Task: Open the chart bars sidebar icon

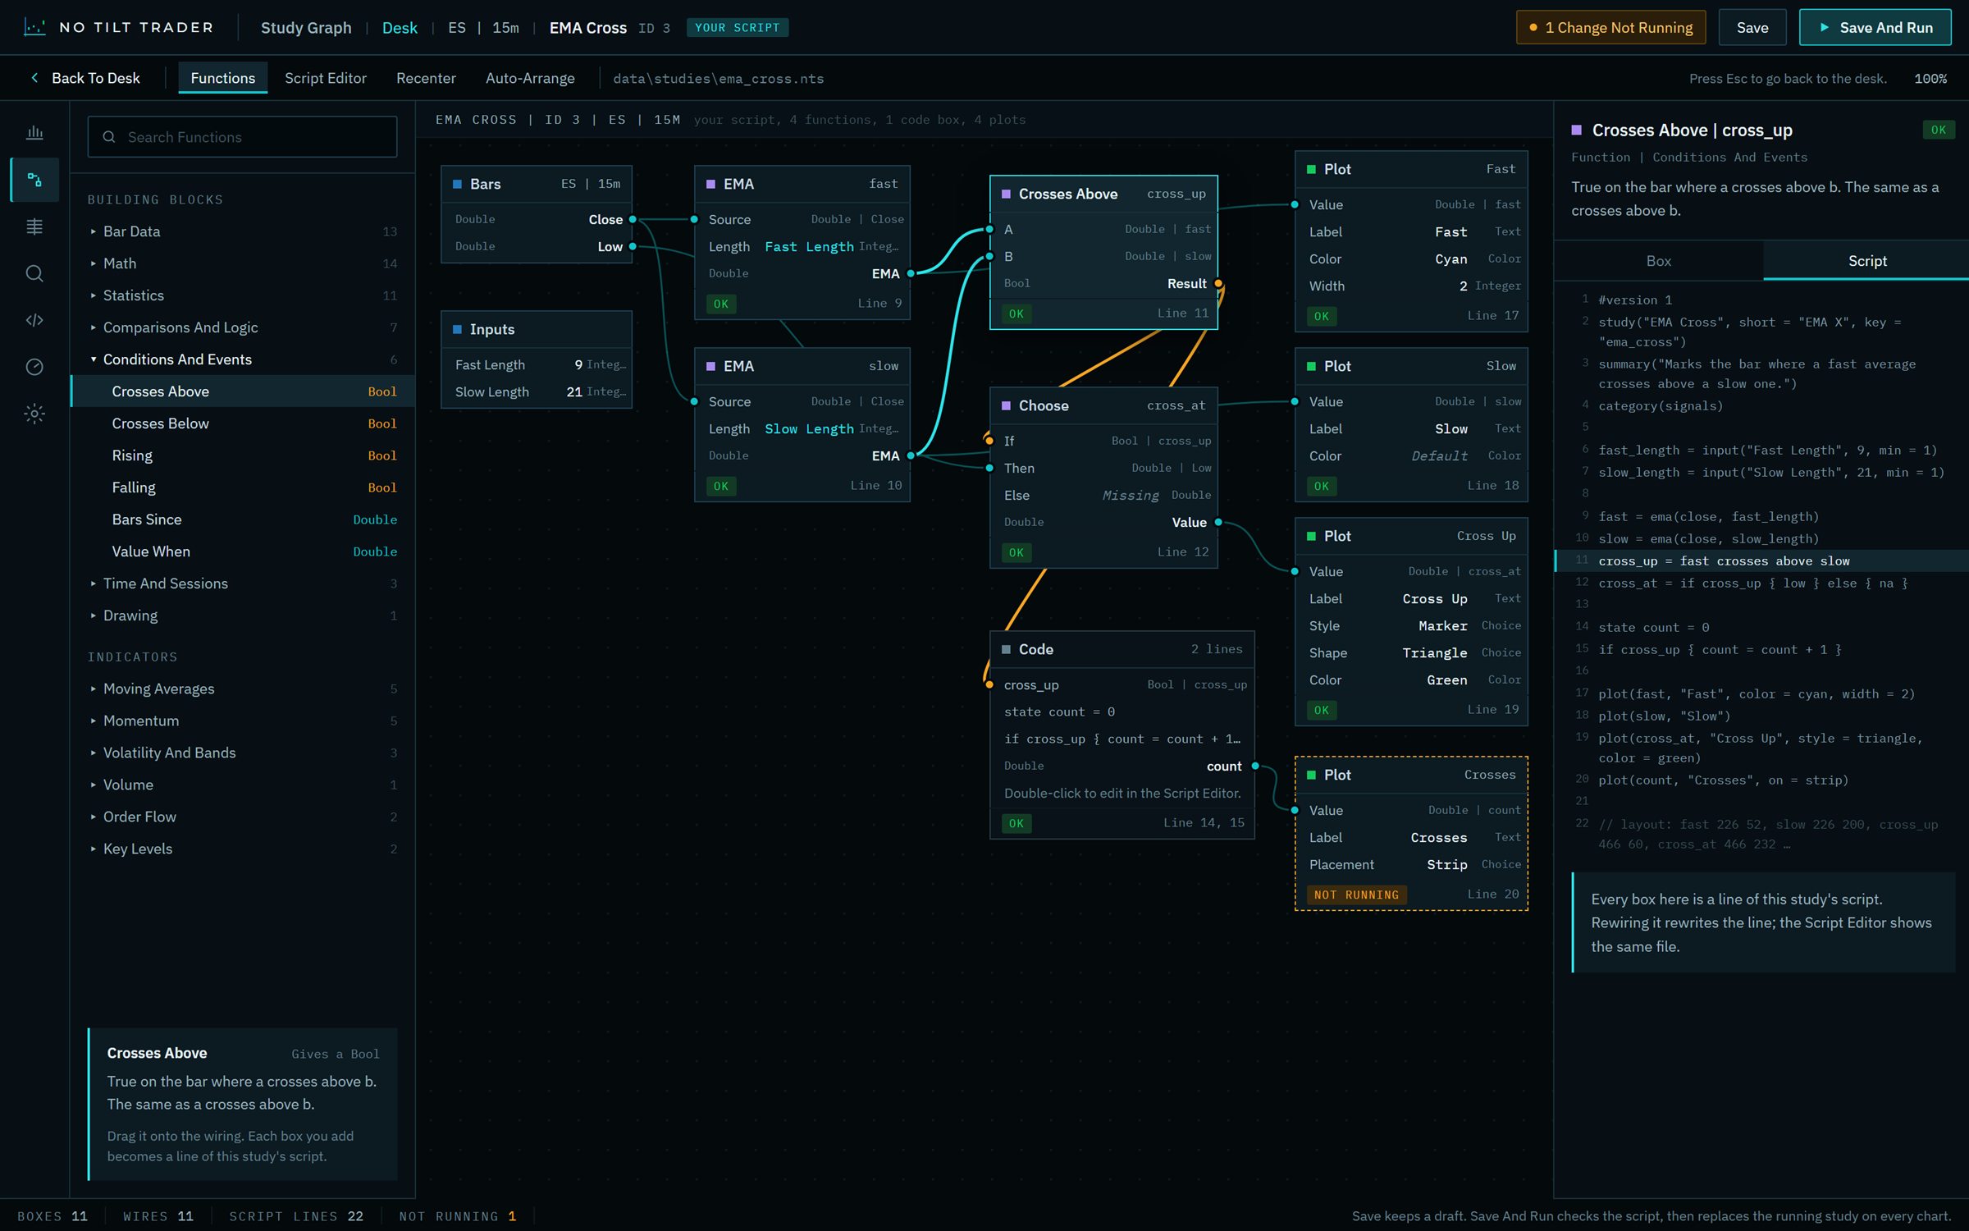Action: [x=34, y=132]
